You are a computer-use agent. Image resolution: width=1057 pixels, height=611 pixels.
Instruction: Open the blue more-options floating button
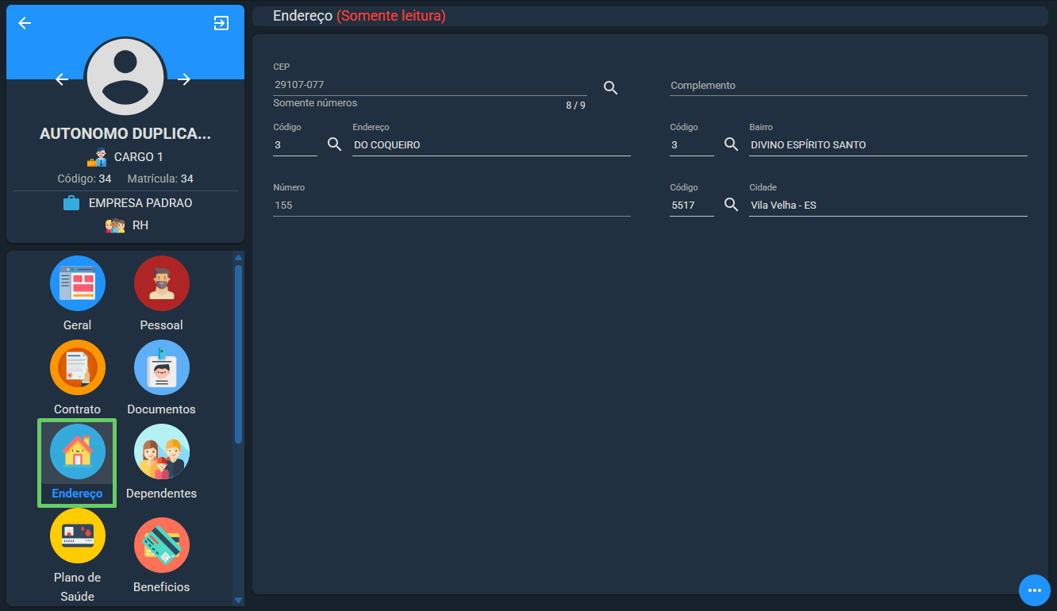(1034, 590)
